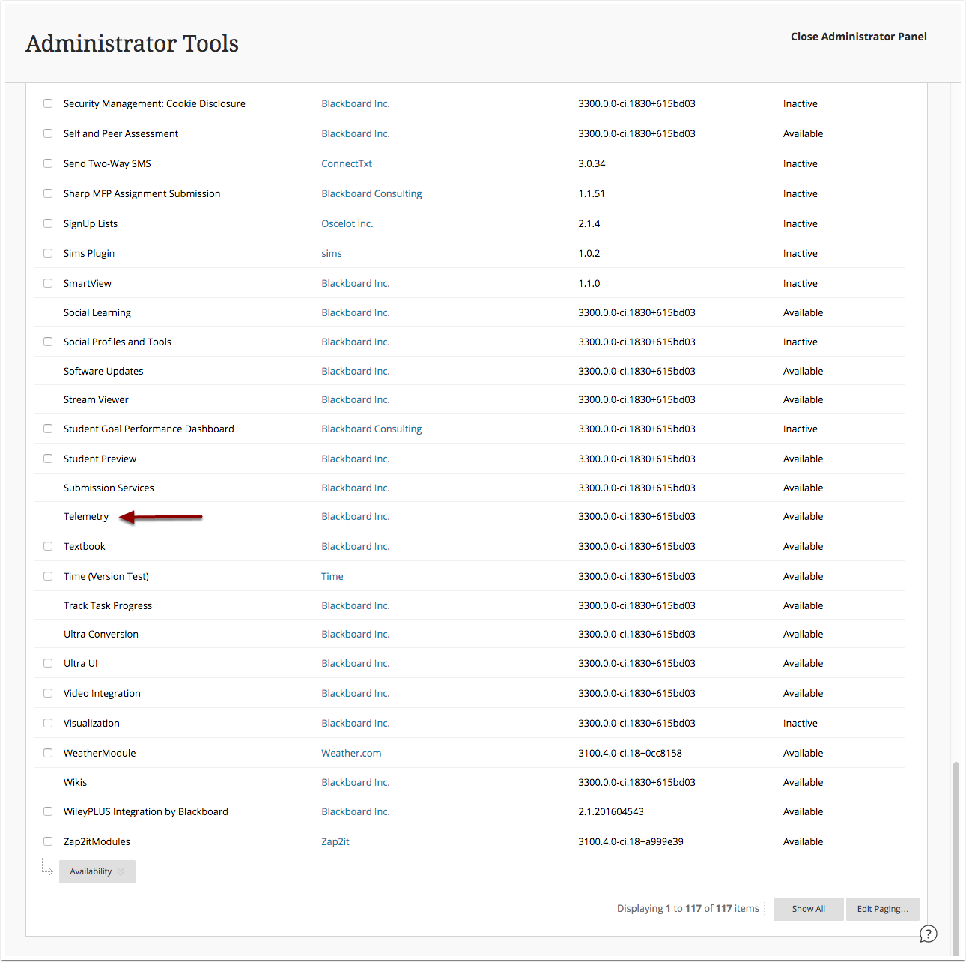Click version 2.1.4 of SignUp Lists
Viewport: 966px width, 962px height.
pos(589,223)
